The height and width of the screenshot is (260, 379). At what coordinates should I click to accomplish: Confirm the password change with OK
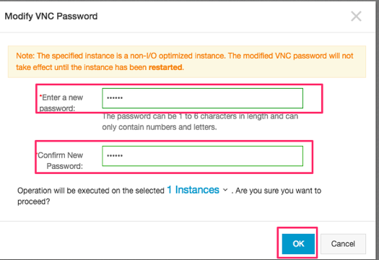tap(298, 244)
